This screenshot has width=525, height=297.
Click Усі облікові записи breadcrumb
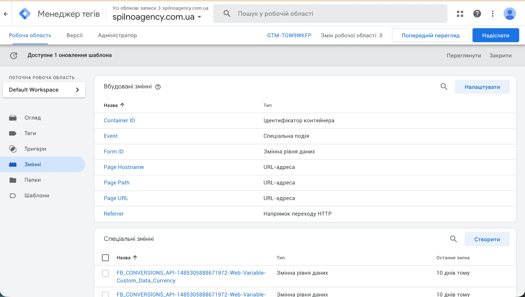pos(134,8)
